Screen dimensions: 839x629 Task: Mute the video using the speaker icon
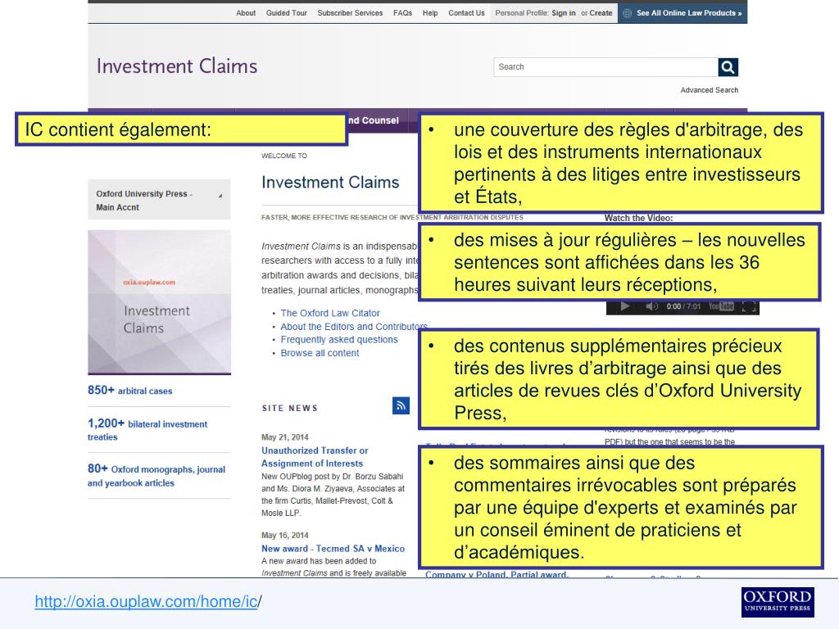pyautogui.click(x=651, y=306)
